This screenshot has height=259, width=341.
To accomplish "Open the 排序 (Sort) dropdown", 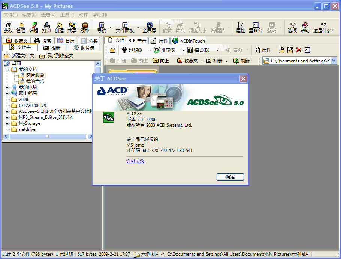I will (183, 50).
